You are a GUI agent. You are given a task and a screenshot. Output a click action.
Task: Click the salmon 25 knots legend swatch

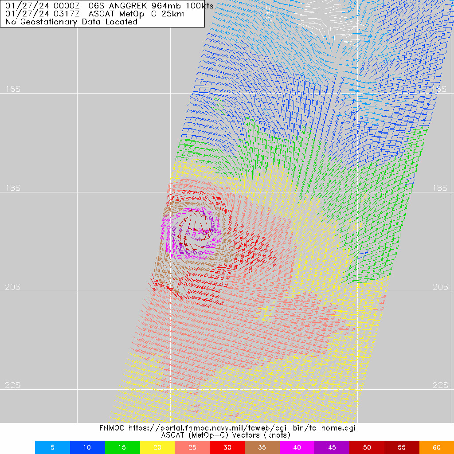click(x=192, y=447)
